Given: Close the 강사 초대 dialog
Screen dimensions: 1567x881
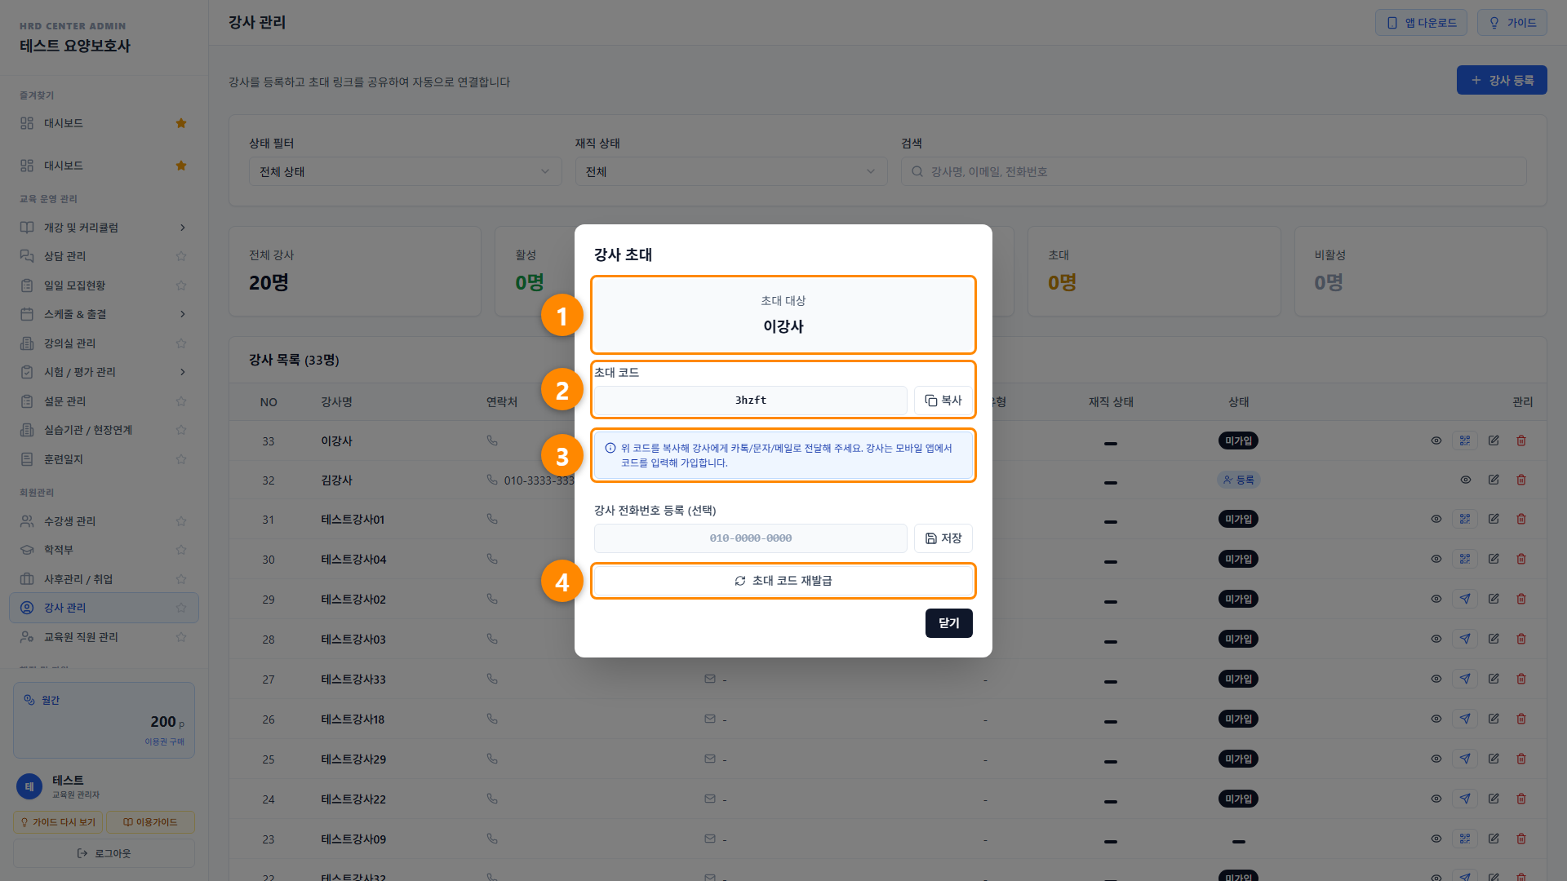Looking at the screenshot, I should (948, 623).
